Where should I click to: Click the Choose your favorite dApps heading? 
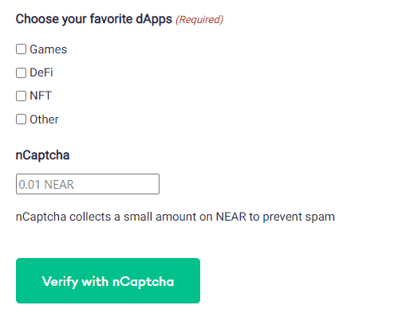[94, 19]
